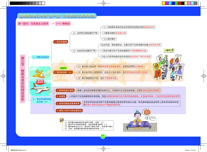Check the '√' mark on note item one
Viewport: 207px width, 152px height.
point(103,122)
